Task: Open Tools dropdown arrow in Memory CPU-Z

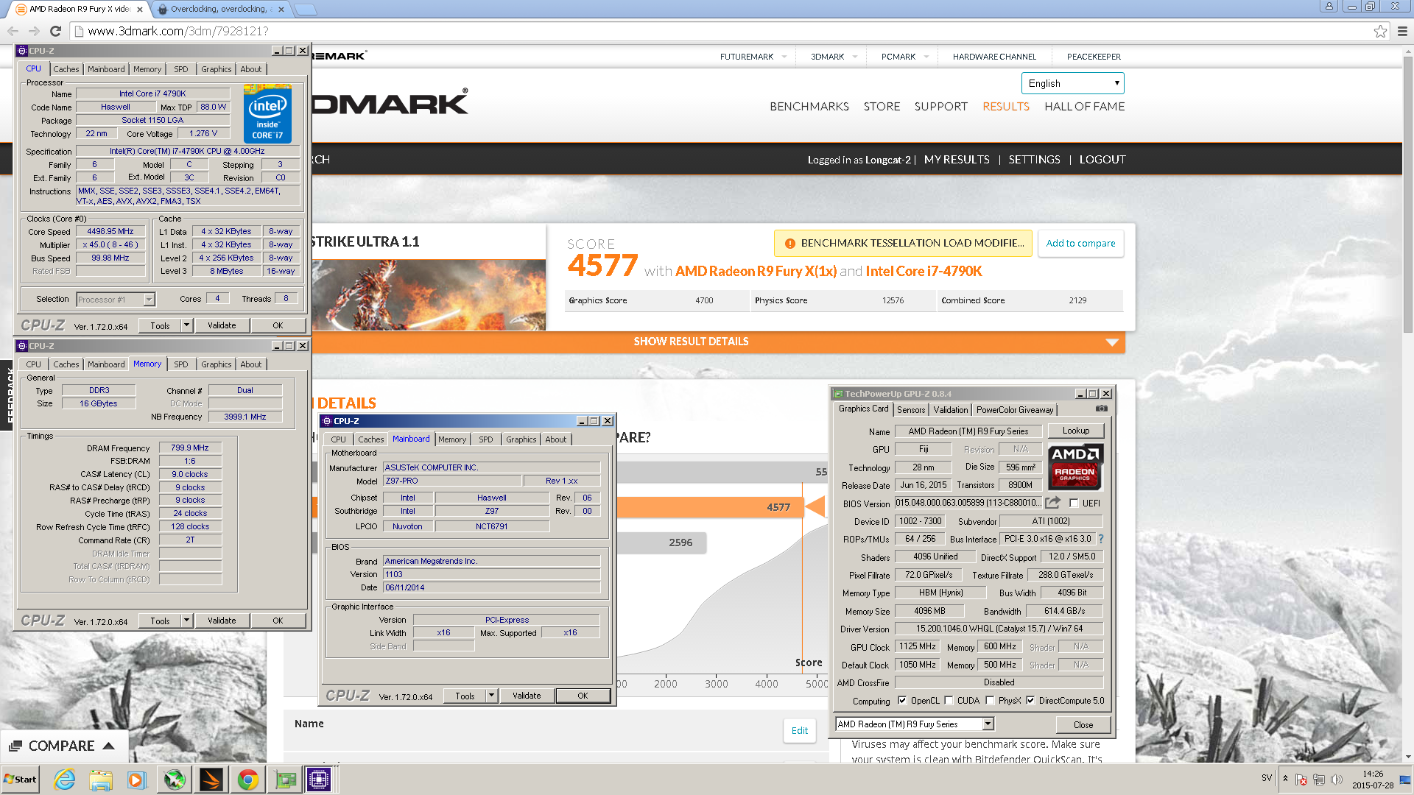Action: (186, 621)
